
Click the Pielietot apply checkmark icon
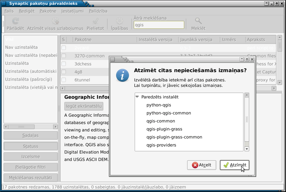pos(95,21)
